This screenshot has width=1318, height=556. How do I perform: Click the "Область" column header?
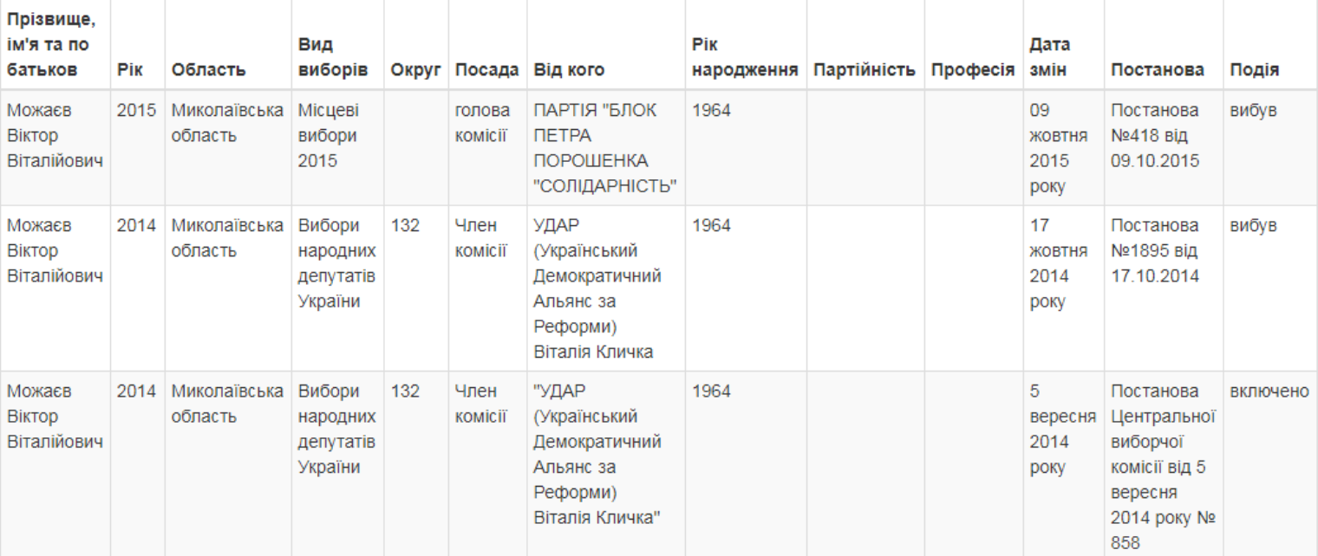(x=208, y=70)
